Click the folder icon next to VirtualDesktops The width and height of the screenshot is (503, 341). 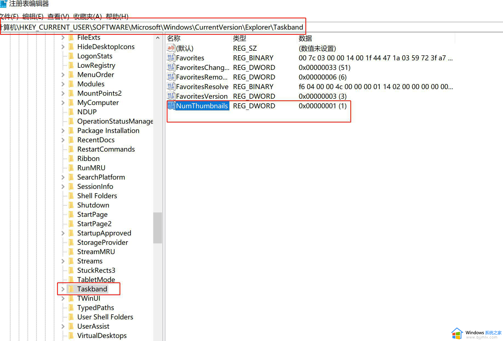coord(71,336)
